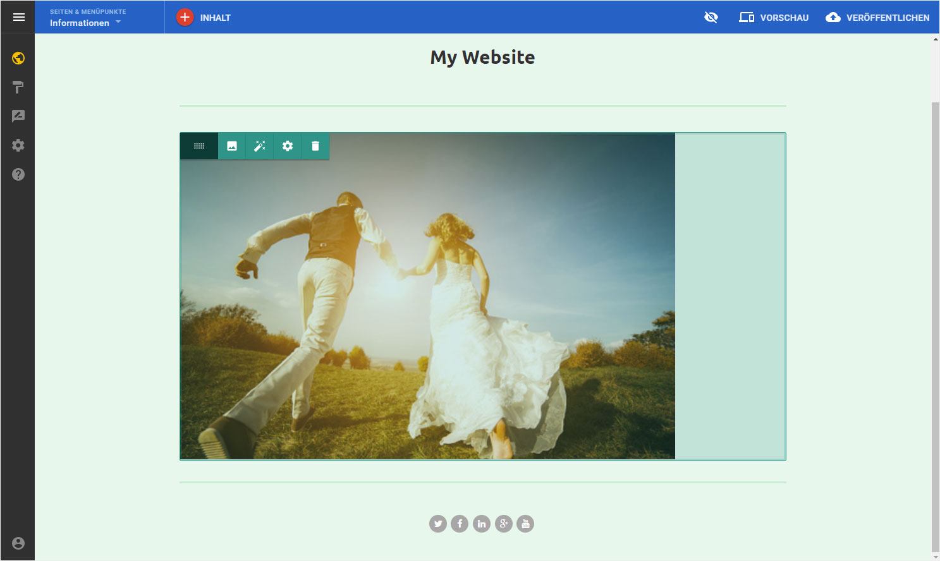Image resolution: width=940 pixels, height=561 pixels.
Task: Open the sidebar settings gear
Action: (x=18, y=145)
